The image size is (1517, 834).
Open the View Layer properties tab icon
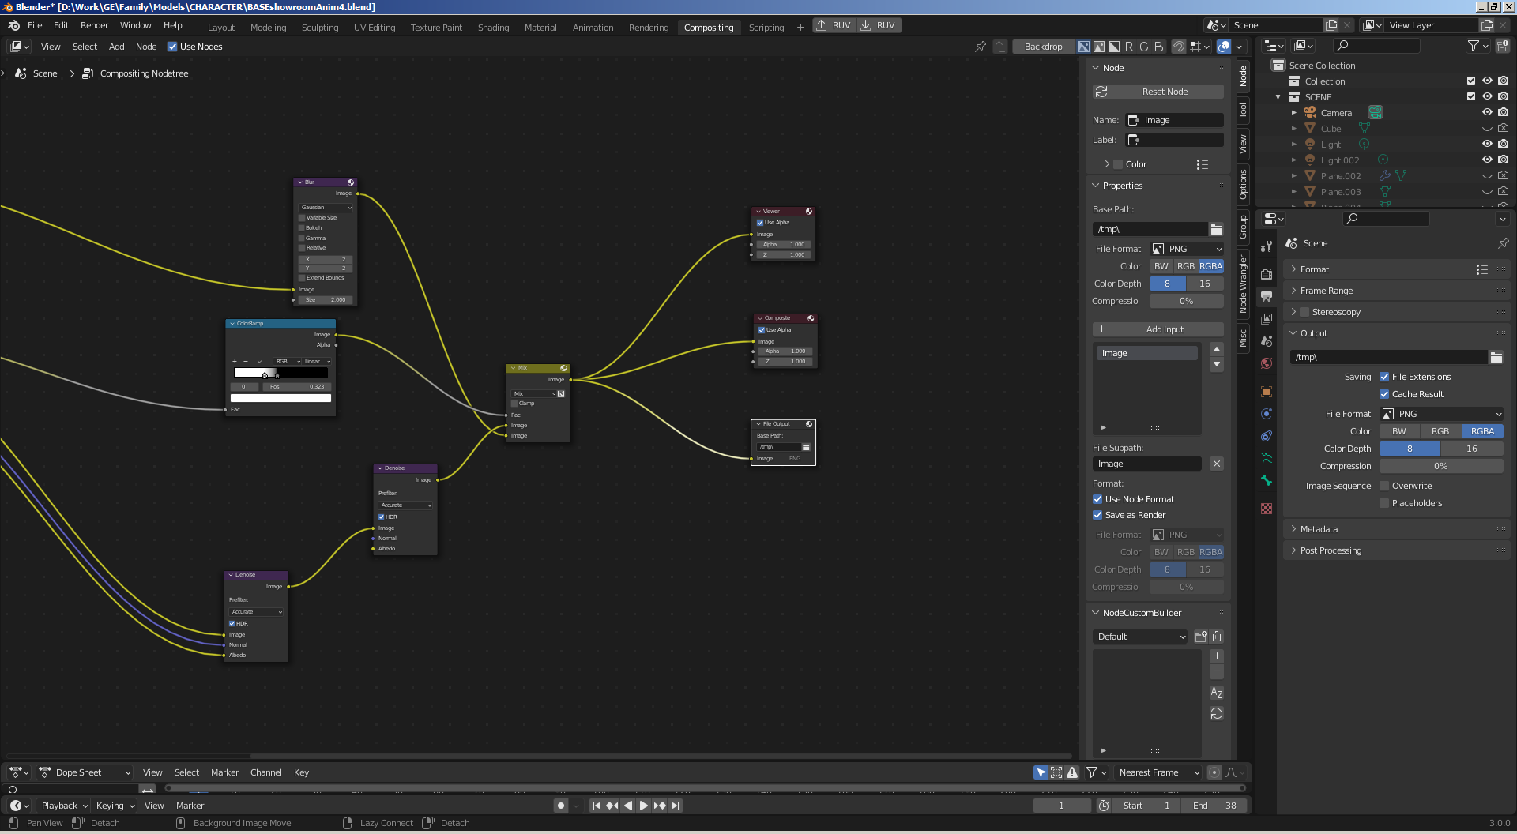click(x=1267, y=319)
